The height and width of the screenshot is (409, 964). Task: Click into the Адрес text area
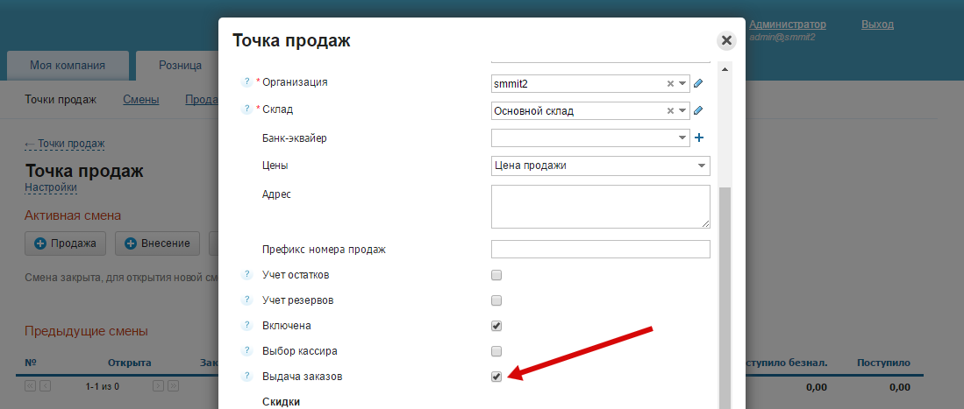(x=600, y=207)
